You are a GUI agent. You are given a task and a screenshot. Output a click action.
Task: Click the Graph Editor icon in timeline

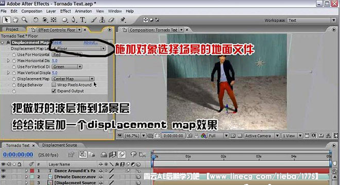click(142, 155)
